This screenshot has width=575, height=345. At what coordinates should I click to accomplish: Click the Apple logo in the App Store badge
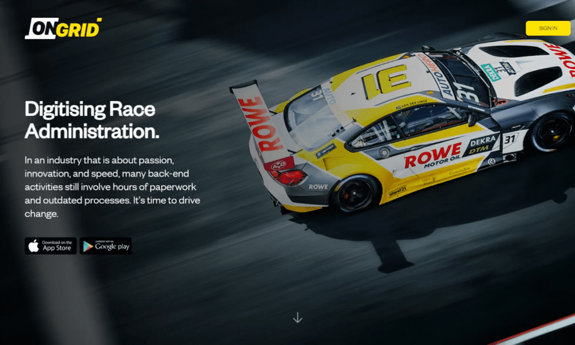point(34,246)
